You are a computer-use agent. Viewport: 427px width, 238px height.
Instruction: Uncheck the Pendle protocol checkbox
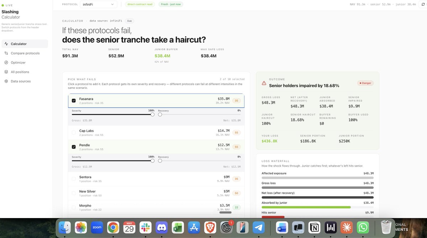coord(74,147)
